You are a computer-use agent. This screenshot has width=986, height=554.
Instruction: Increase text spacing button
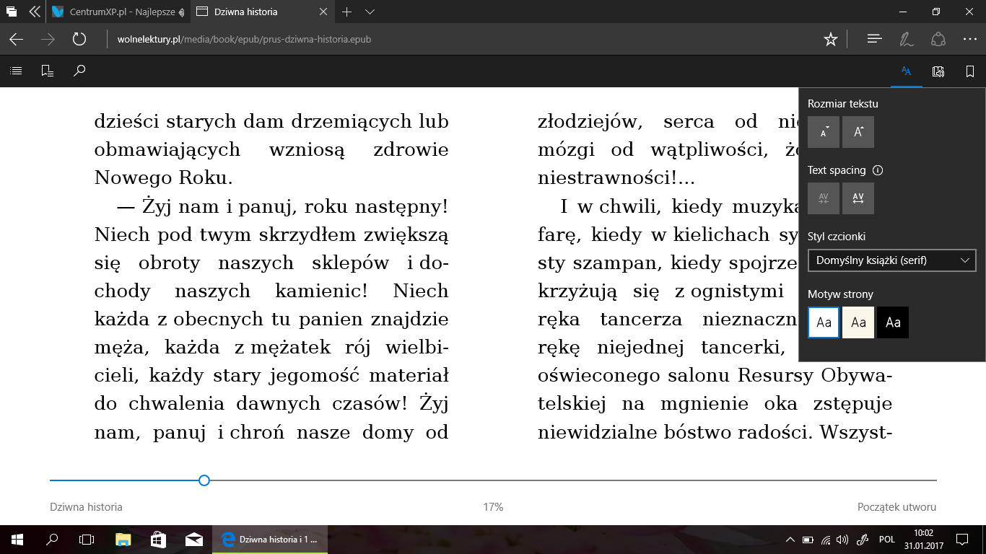tap(858, 198)
